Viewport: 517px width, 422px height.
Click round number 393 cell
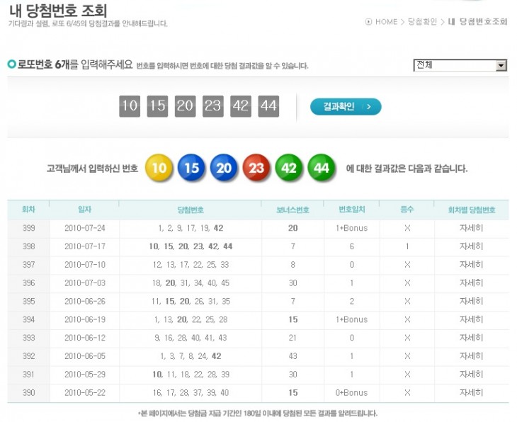[x=29, y=338]
